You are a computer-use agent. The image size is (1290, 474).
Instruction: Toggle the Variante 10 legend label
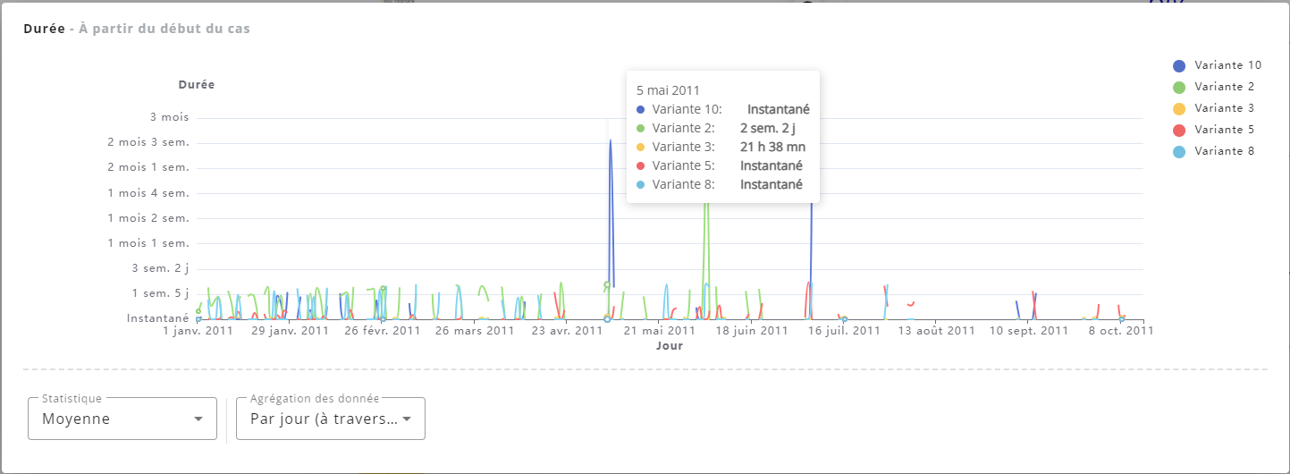(x=1227, y=65)
